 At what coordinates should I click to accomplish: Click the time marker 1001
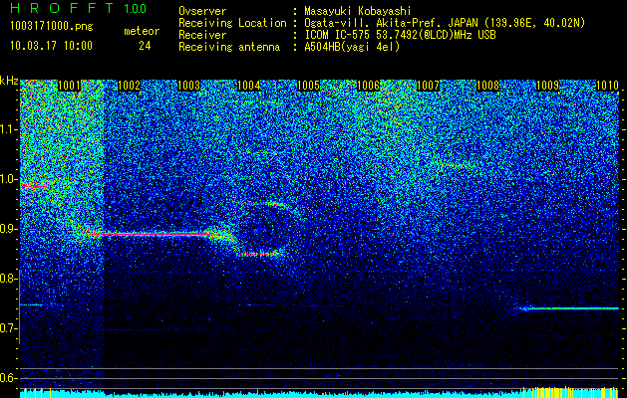click(69, 86)
